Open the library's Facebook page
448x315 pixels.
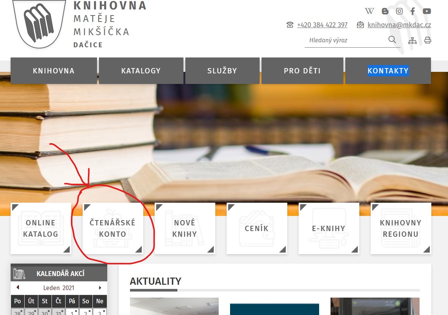click(413, 11)
